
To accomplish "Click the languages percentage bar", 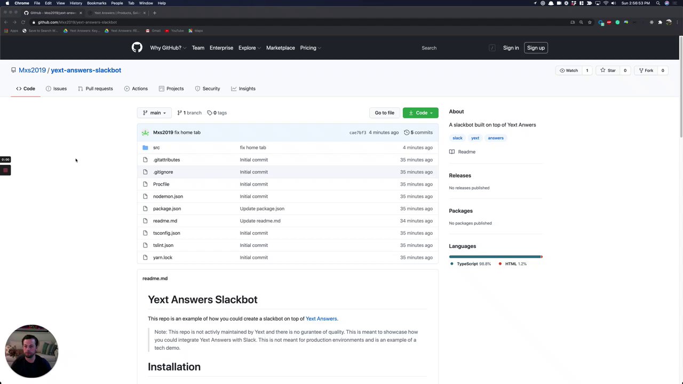I will (496, 257).
